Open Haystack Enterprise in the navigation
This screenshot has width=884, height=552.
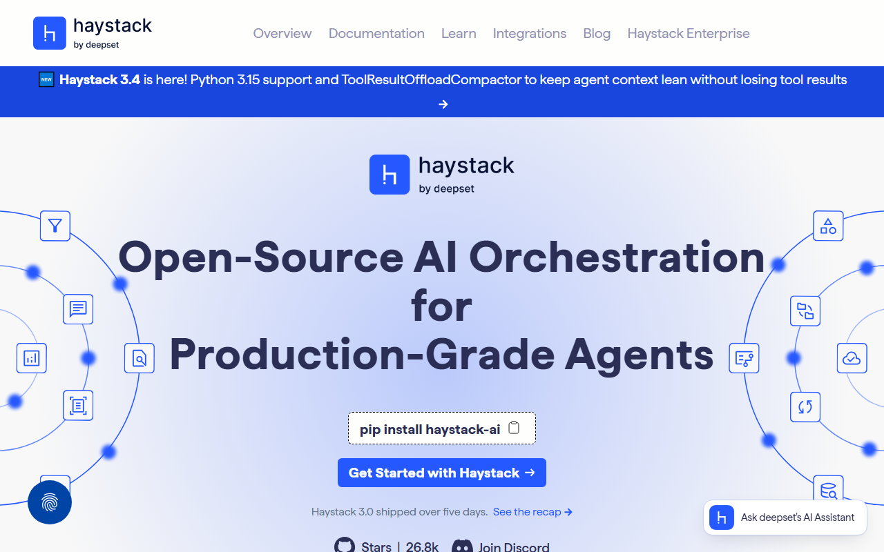[689, 33]
